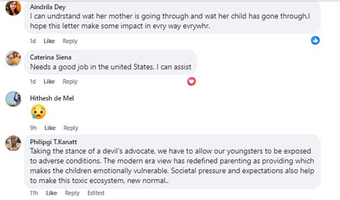Click the red heart reaction icon
Viewport: 340px width, 200px height.
pos(192,81)
